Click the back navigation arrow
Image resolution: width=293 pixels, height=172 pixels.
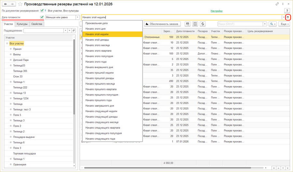[6, 4]
